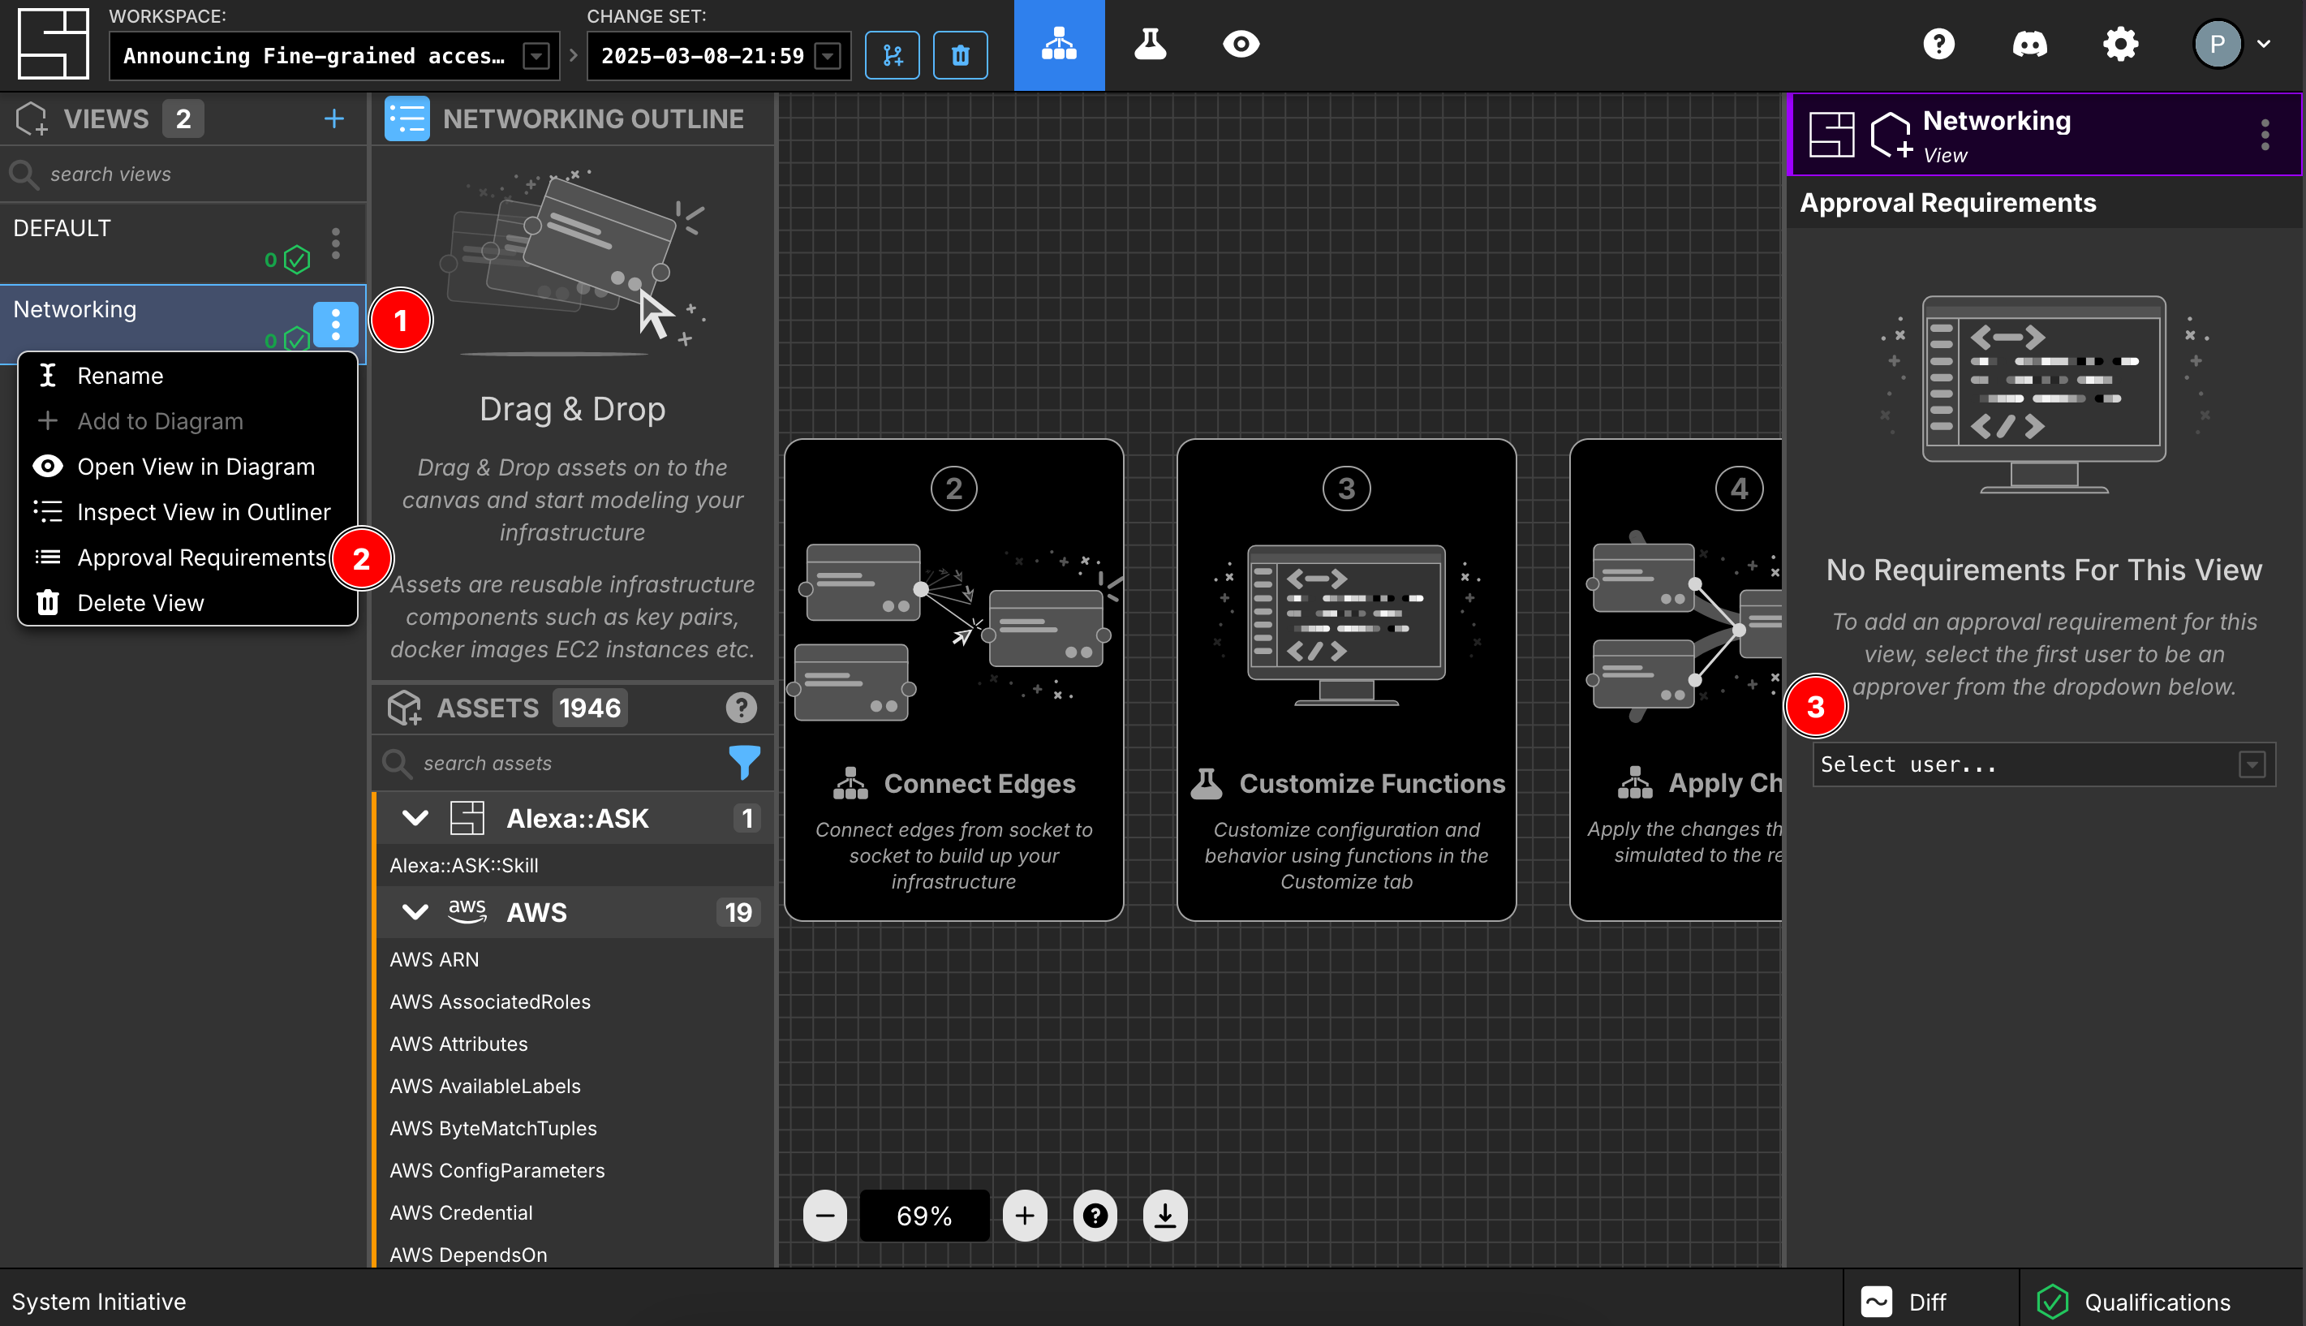2306x1326 pixels.
Task: Open the DEFAULT view kebab menu
Action: tap(336, 243)
